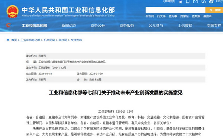Open 工业和信息化部 main navigation tab
Image resolution: width=223 pixels, height=138 pixels.
point(35,26)
